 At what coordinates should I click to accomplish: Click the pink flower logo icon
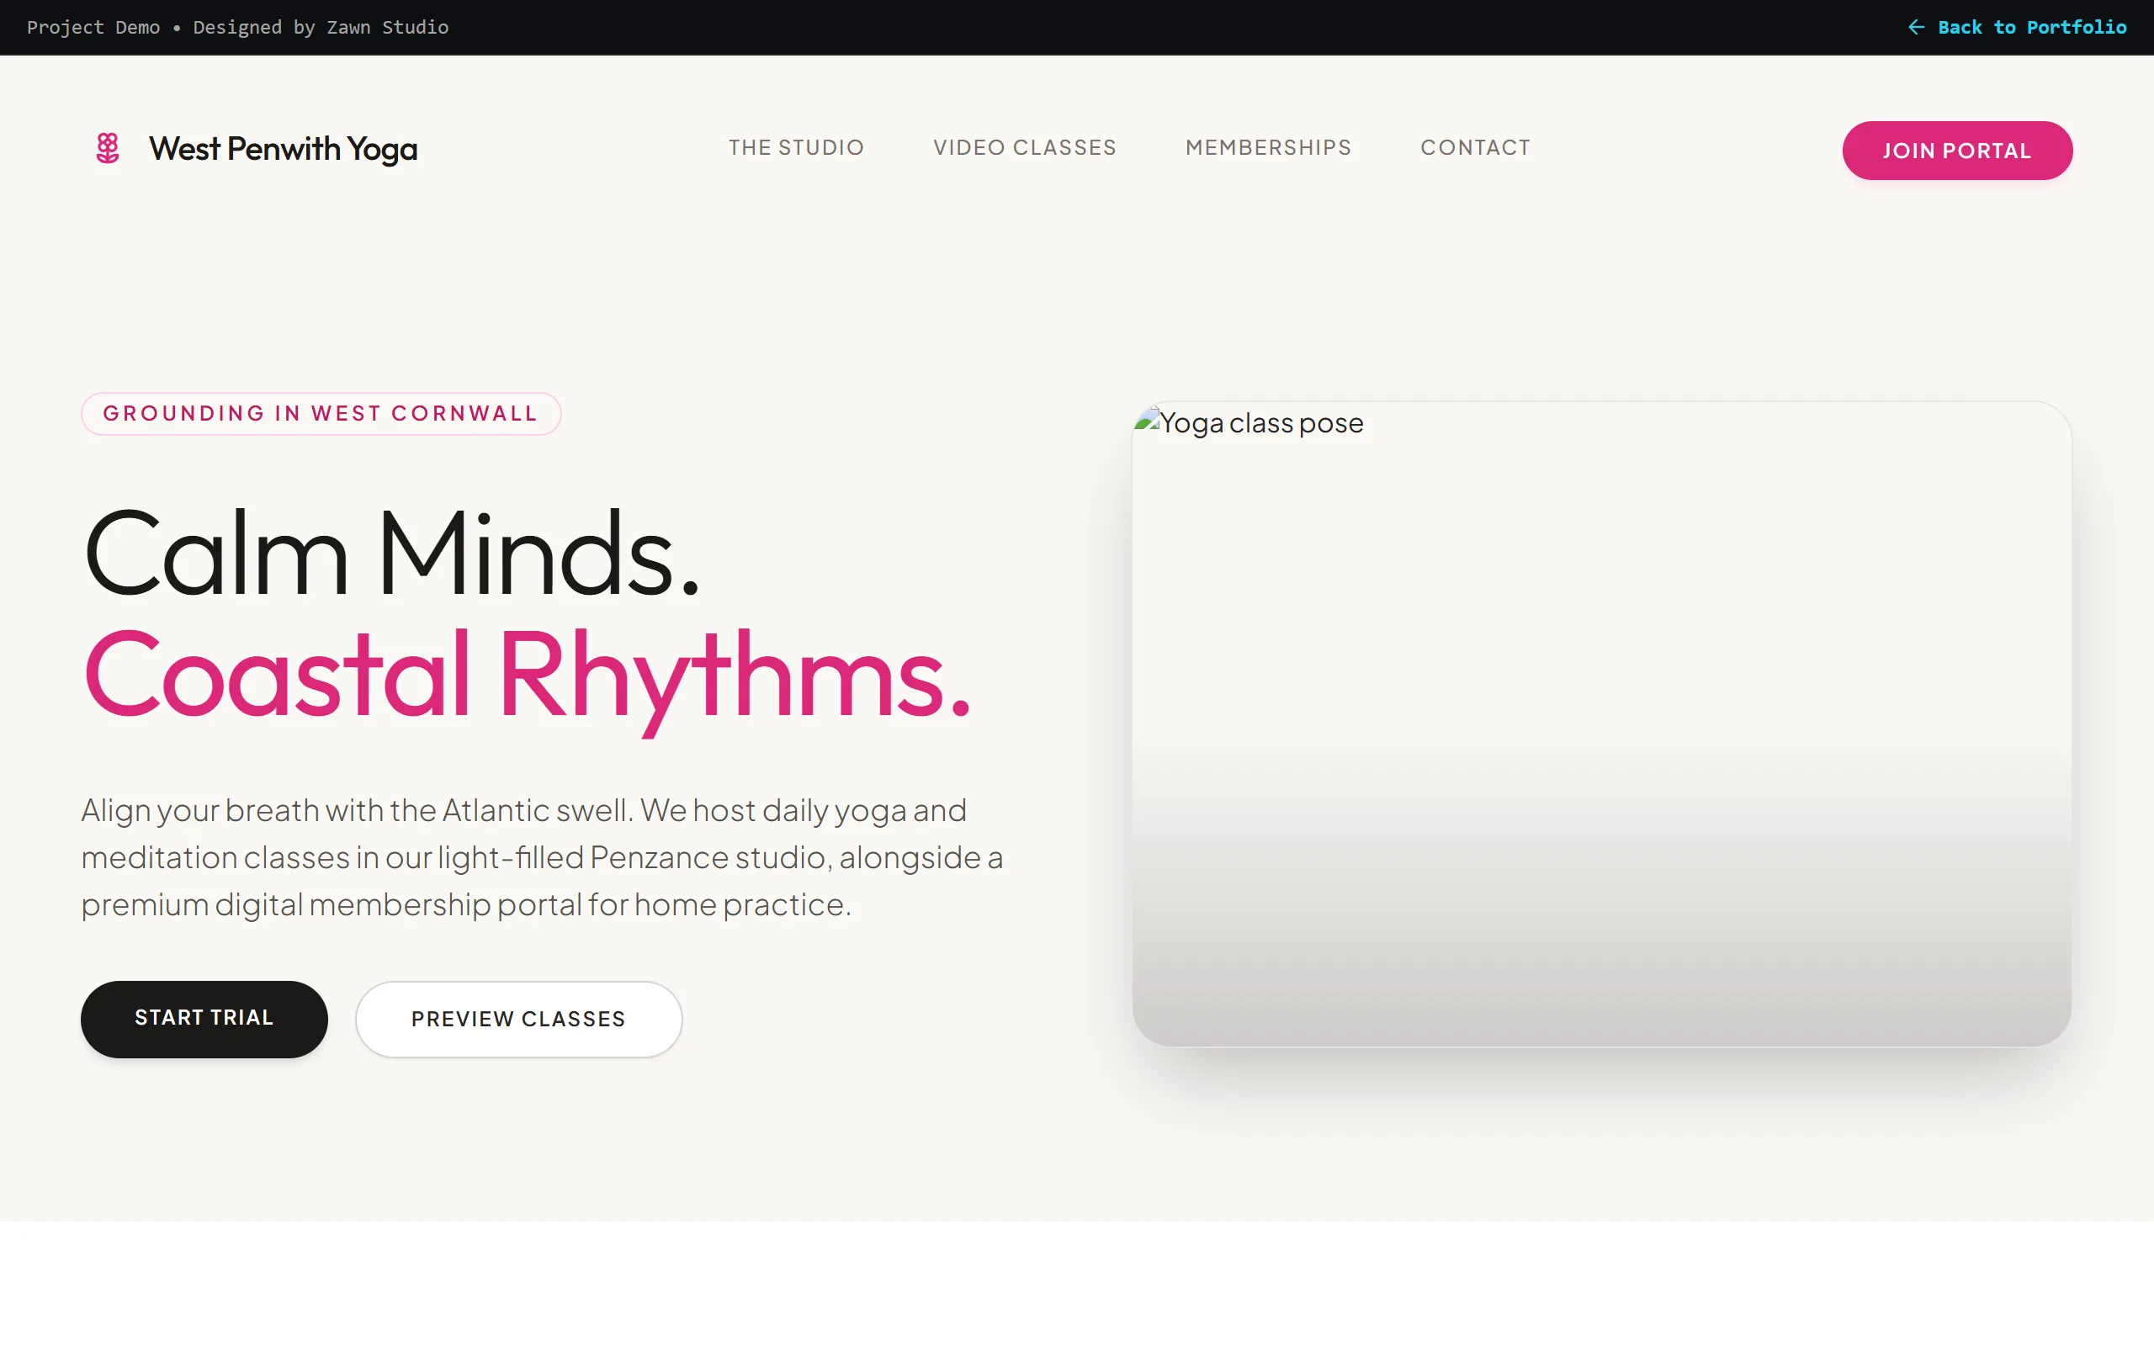(x=108, y=148)
